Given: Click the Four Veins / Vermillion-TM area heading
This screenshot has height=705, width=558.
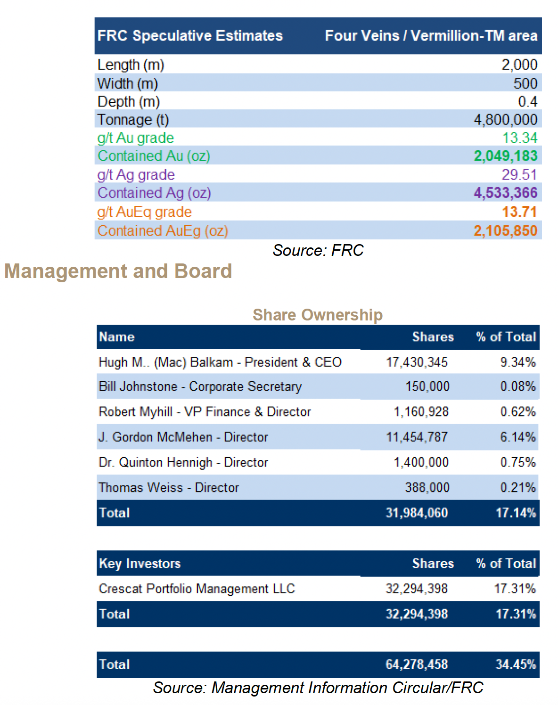Looking at the screenshot, I should 431,36.
